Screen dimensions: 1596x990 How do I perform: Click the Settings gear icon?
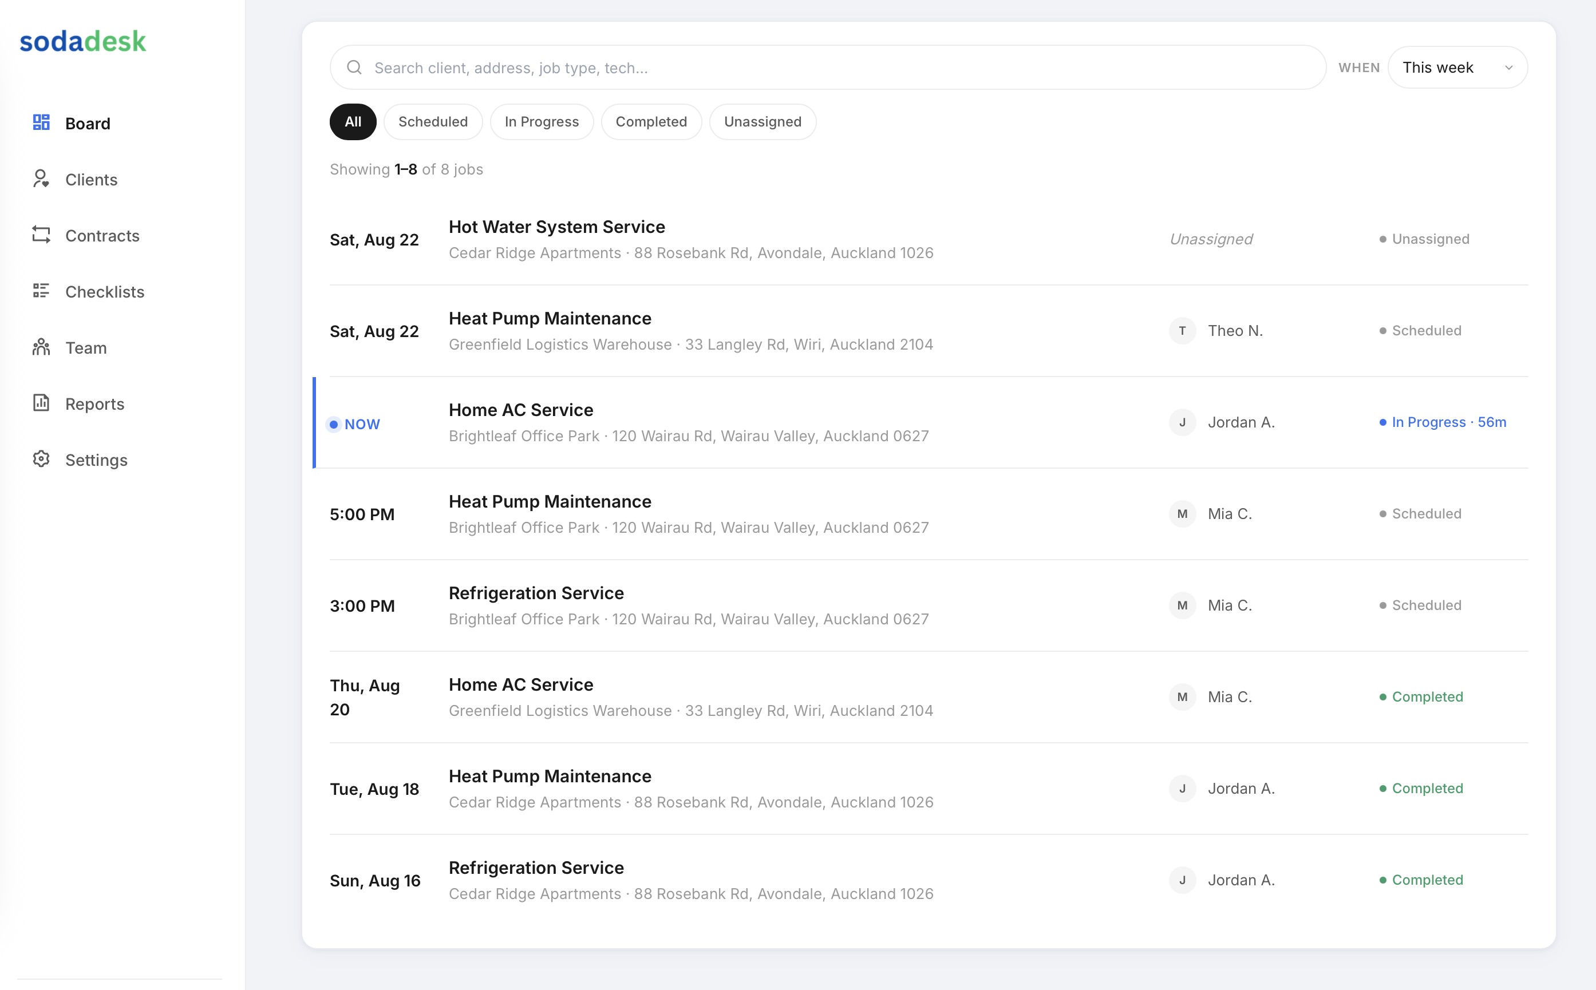(x=41, y=459)
